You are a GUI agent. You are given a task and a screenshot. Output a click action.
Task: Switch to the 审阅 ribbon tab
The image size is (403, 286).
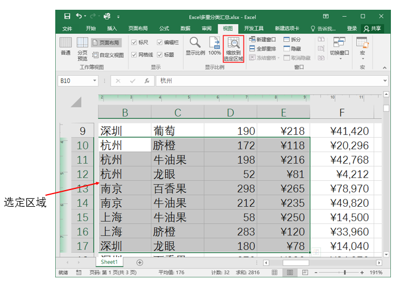click(207, 29)
